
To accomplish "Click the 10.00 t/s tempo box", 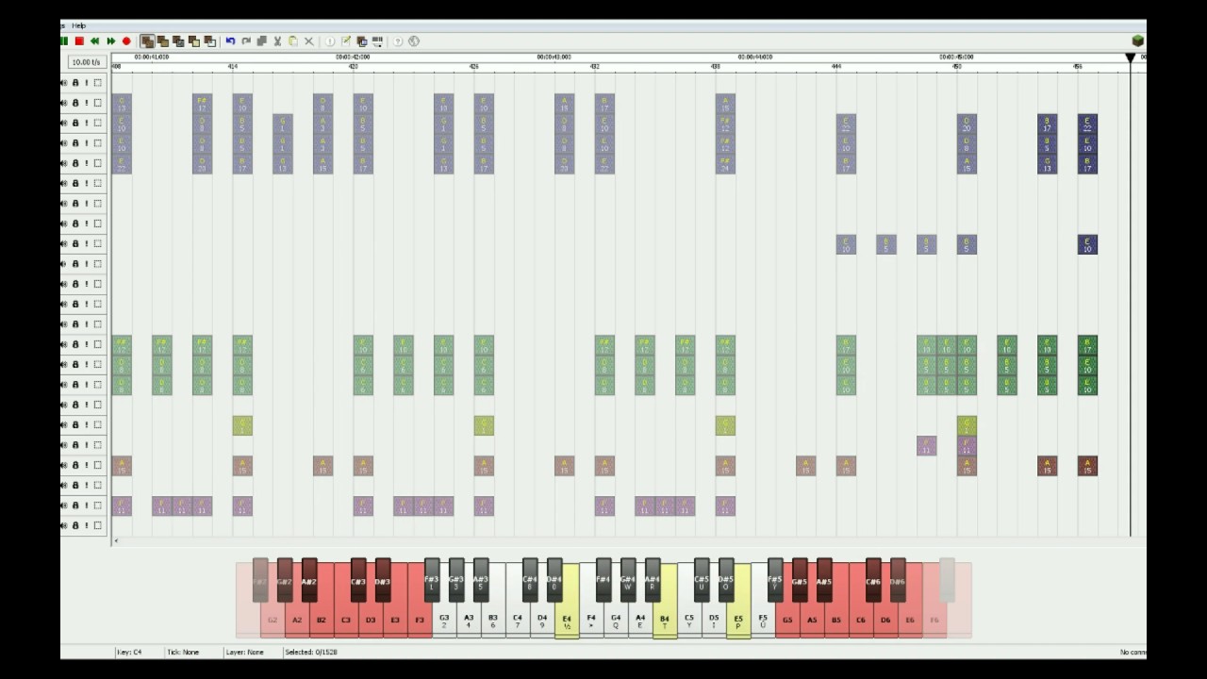I will coord(86,62).
